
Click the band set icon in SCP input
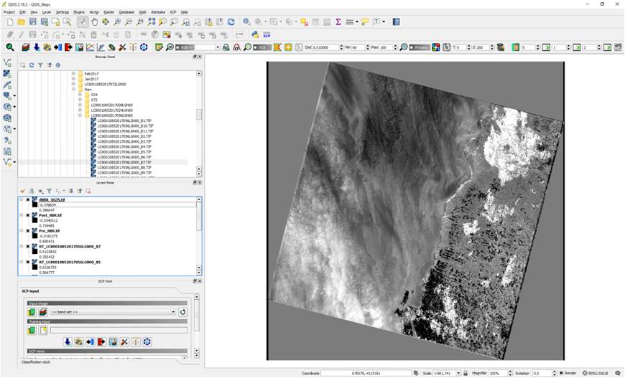(43, 312)
